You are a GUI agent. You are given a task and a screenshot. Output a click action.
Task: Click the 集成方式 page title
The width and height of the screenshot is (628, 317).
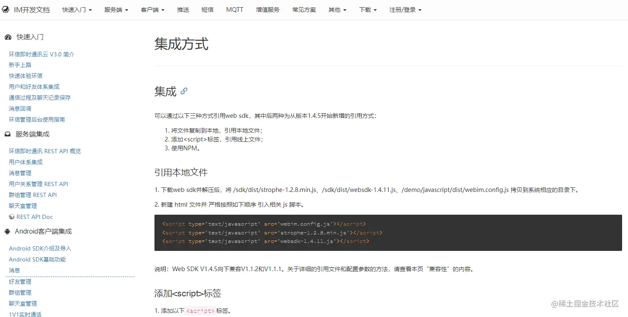coord(181,44)
